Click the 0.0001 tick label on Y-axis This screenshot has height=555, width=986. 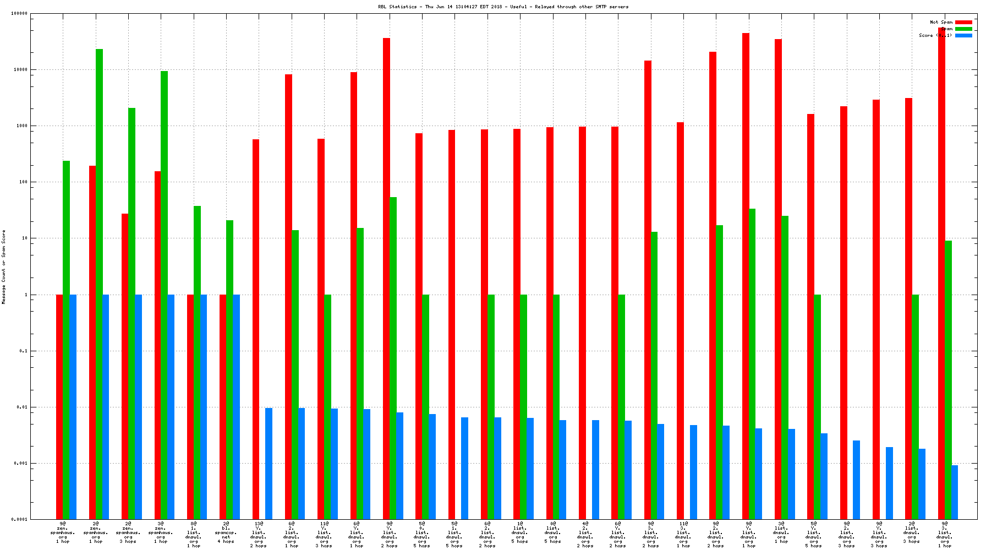pyautogui.click(x=19, y=519)
